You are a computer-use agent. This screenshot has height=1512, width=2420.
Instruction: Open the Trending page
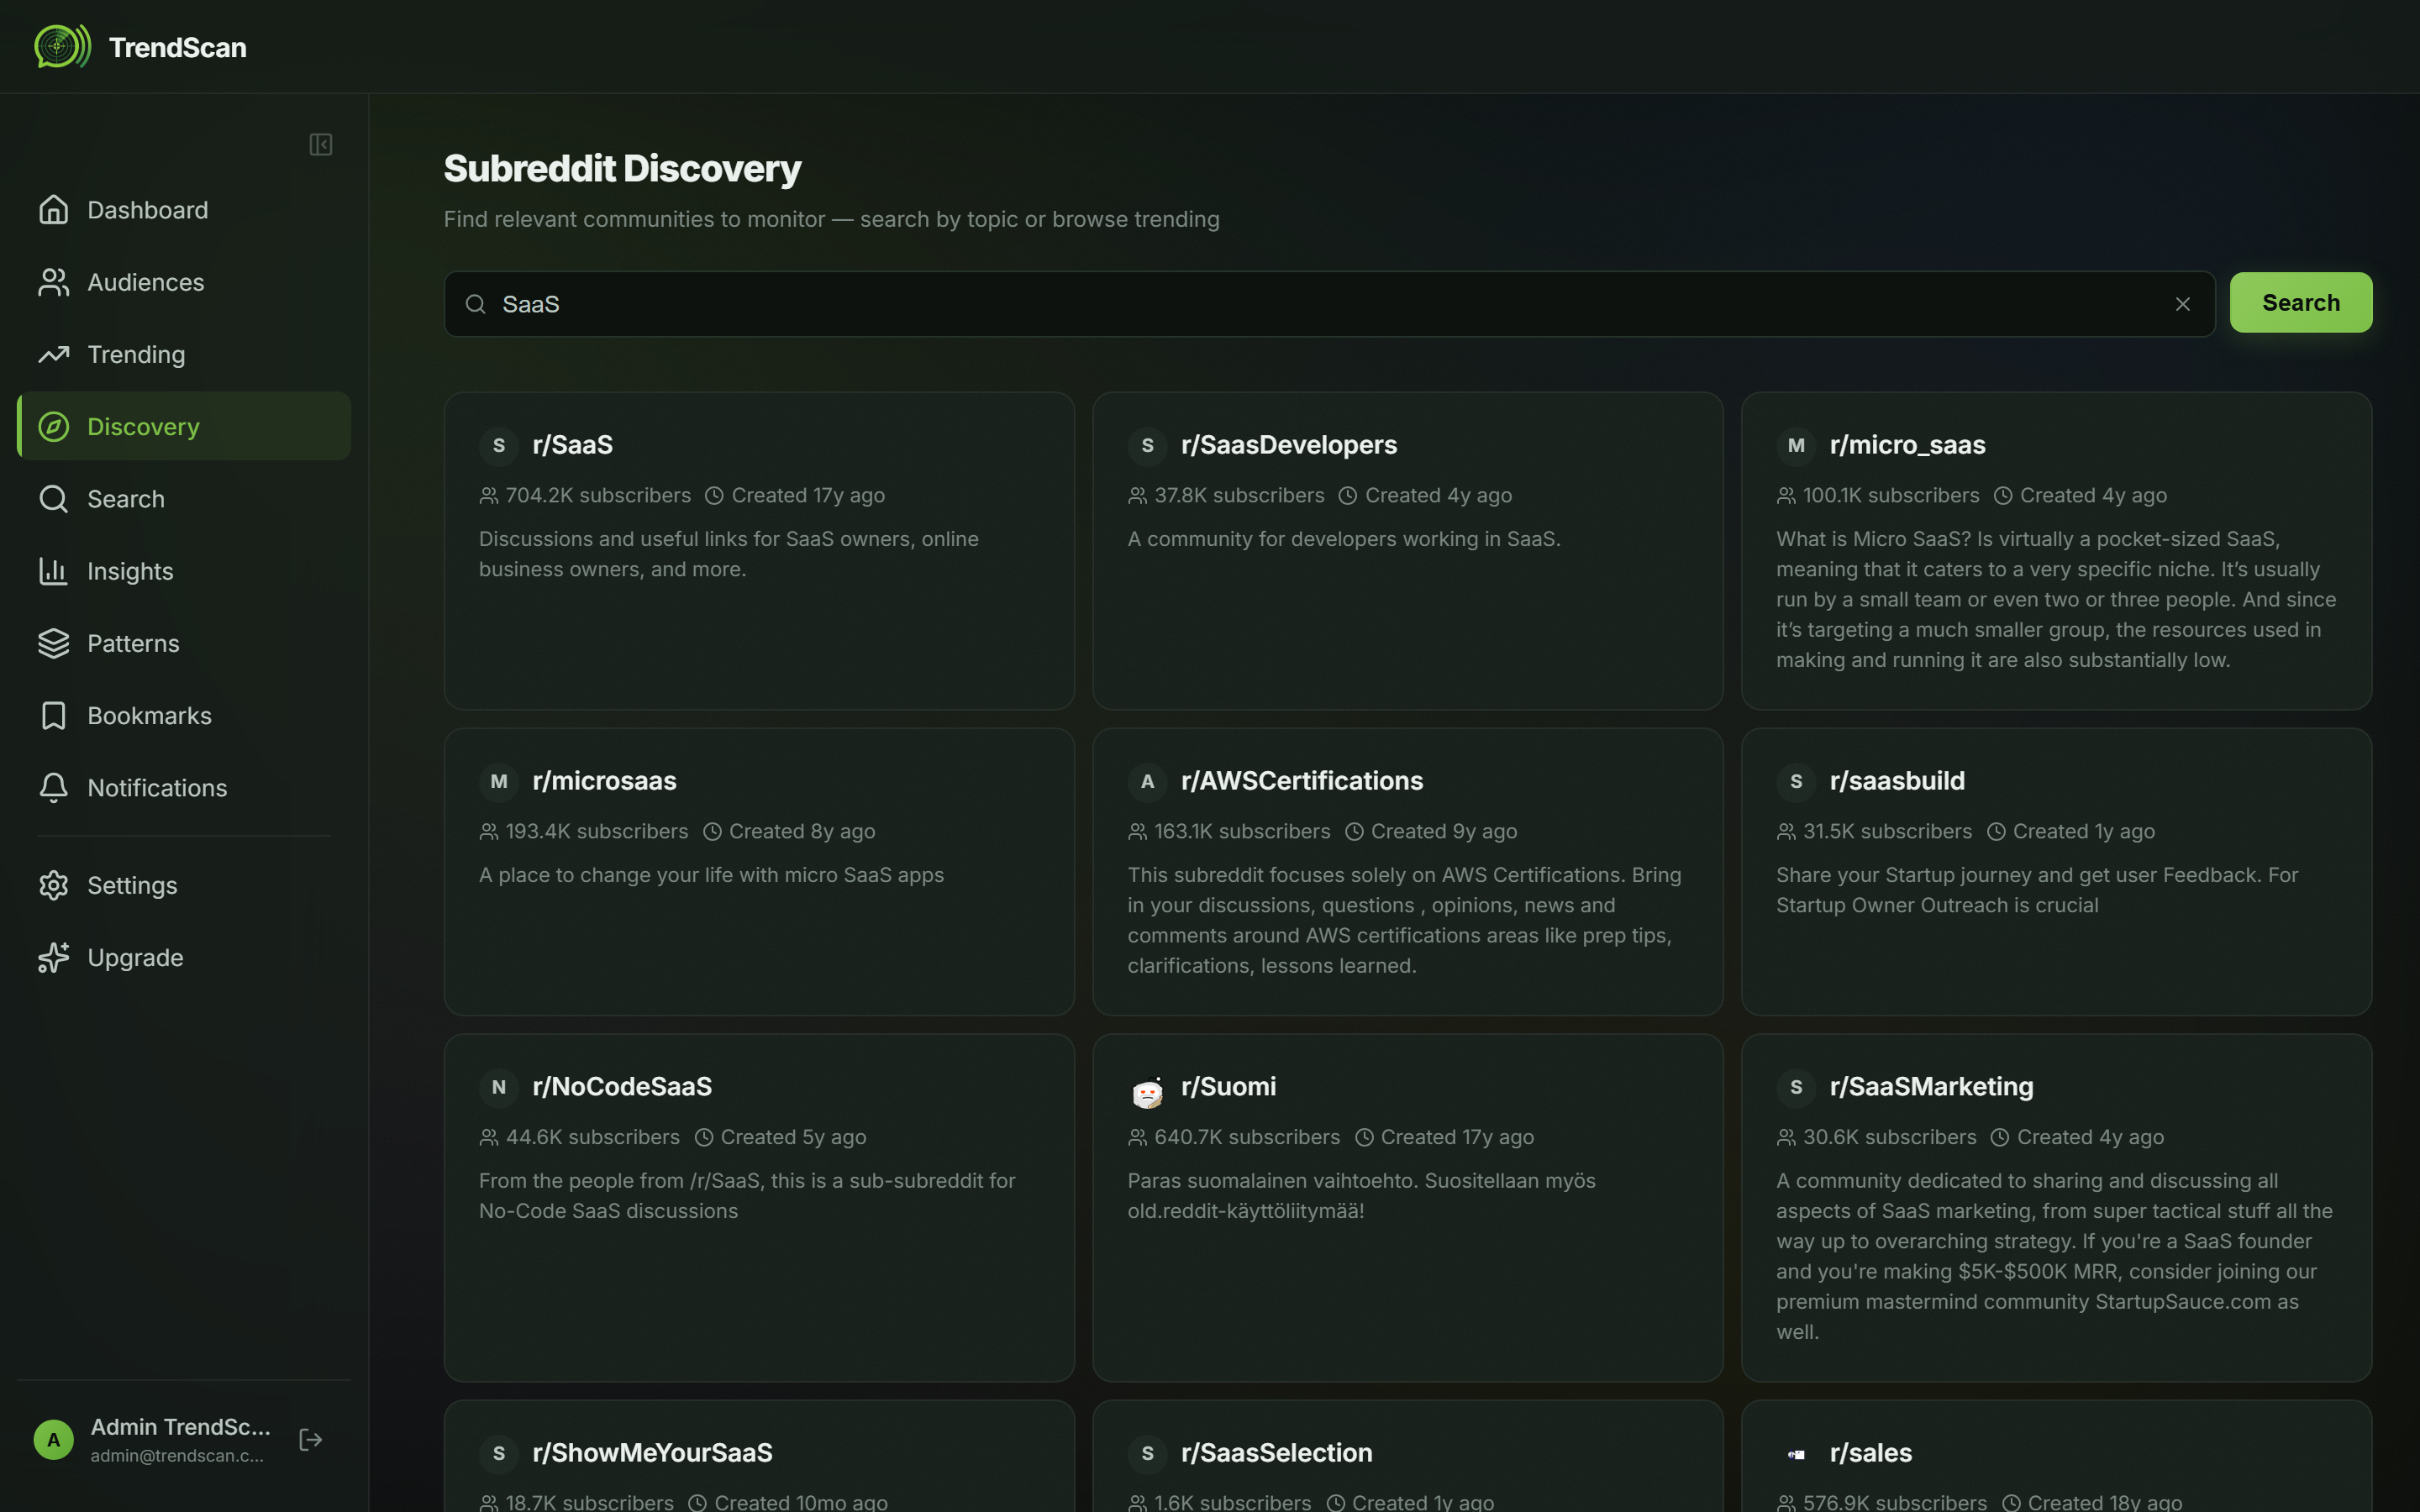pyautogui.click(x=184, y=354)
